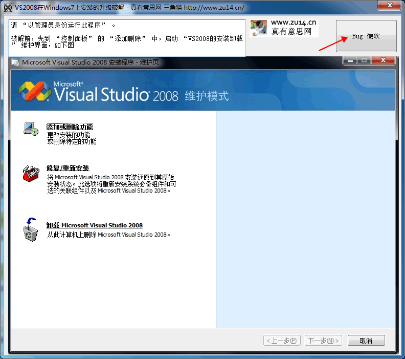Close the Visual Studio 2008 setup window
The width and height of the screenshot is (405, 359).
point(382,60)
